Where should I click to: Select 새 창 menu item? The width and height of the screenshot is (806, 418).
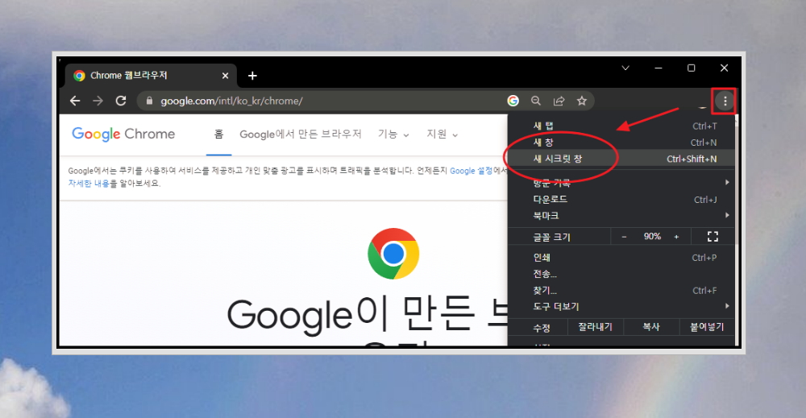point(622,143)
